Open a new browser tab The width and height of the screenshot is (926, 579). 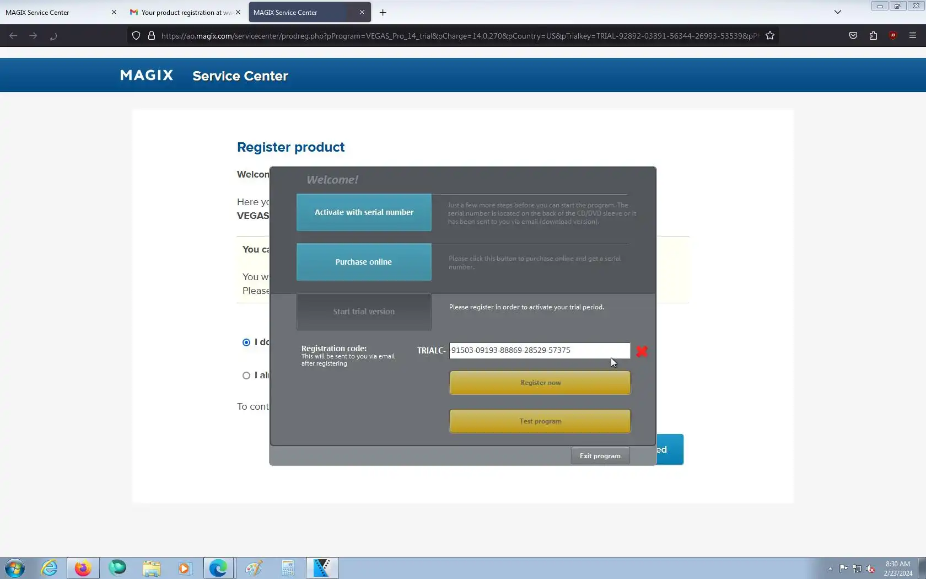pos(383,12)
